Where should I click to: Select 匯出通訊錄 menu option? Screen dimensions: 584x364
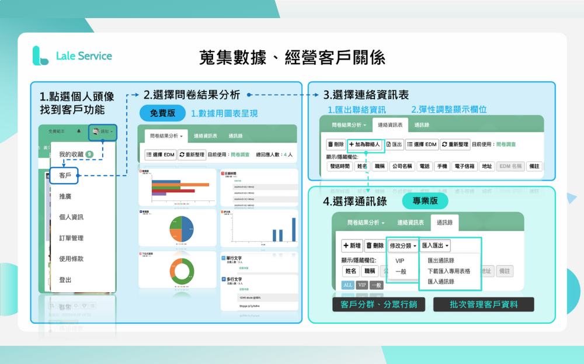click(x=441, y=261)
